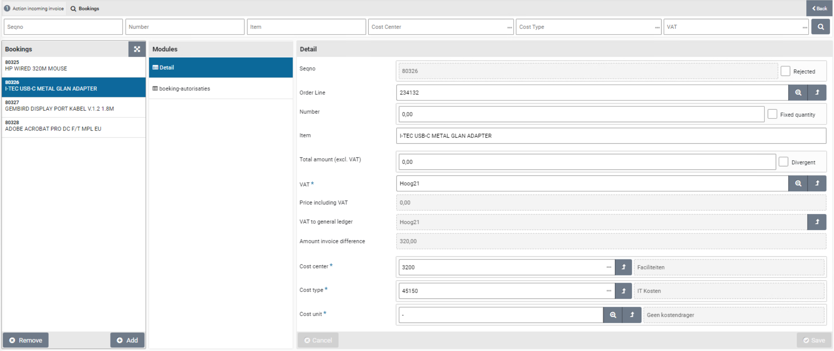Click the Order Line up-arrow button
Viewport: 834px width, 351px height.
tap(817, 92)
